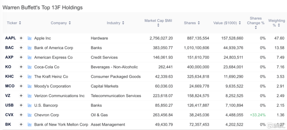Open chart icon for The Kraft Heinz Co
The width and height of the screenshot is (287, 130).
click(x=29, y=76)
